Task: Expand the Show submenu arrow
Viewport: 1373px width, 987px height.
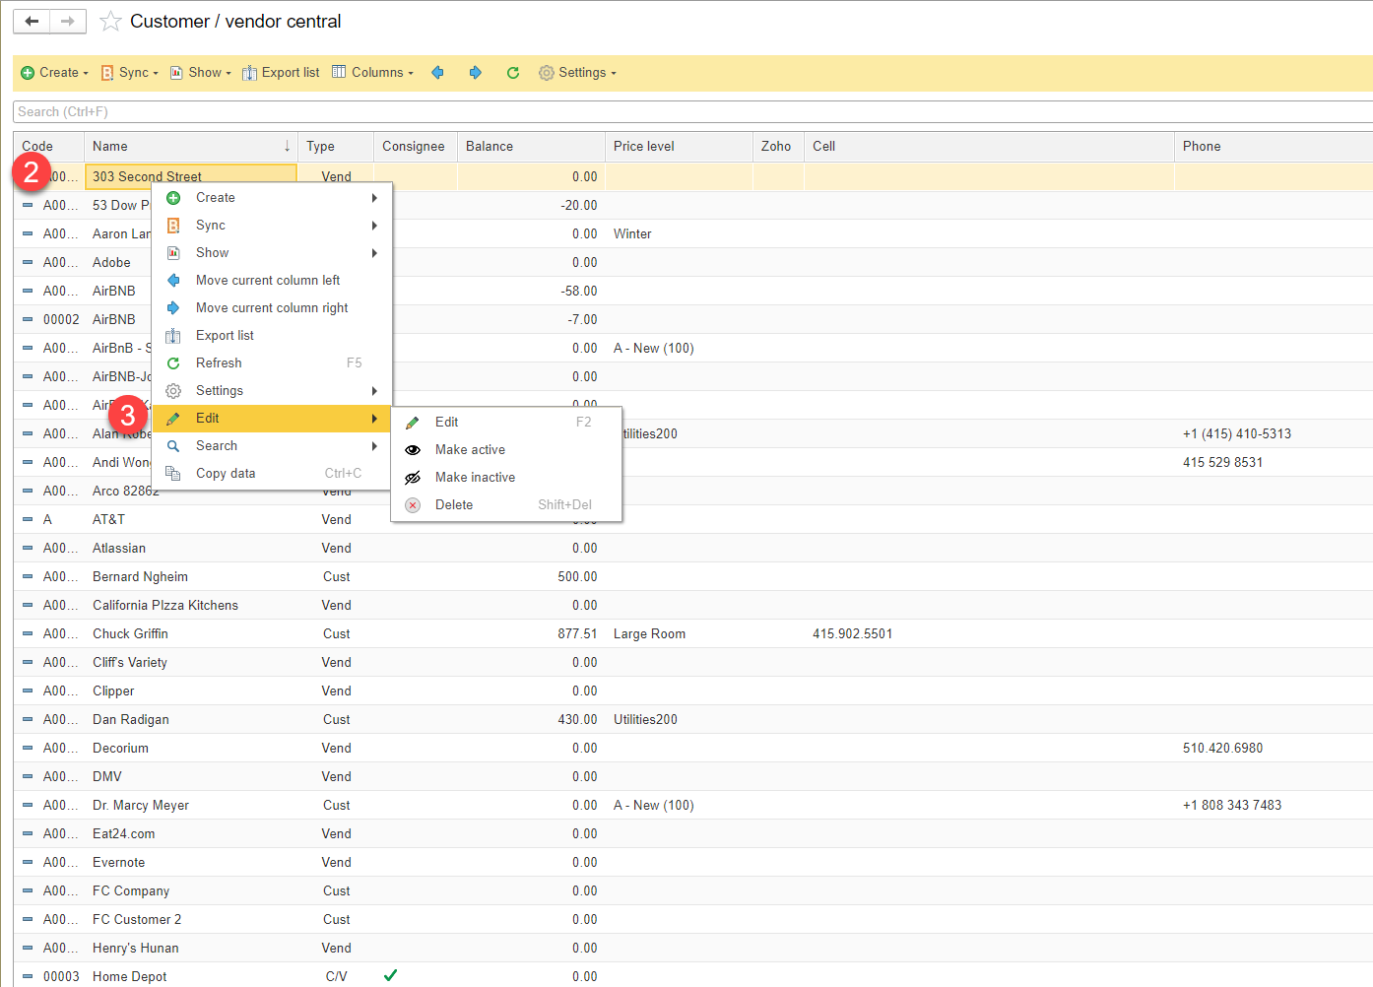Action: point(374,253)
